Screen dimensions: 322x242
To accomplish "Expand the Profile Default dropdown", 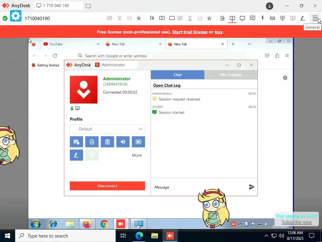I will tap(108, 129).
